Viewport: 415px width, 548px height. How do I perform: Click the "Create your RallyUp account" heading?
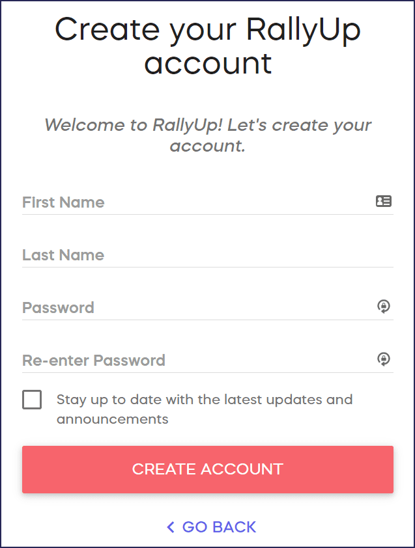coord(208,46)
